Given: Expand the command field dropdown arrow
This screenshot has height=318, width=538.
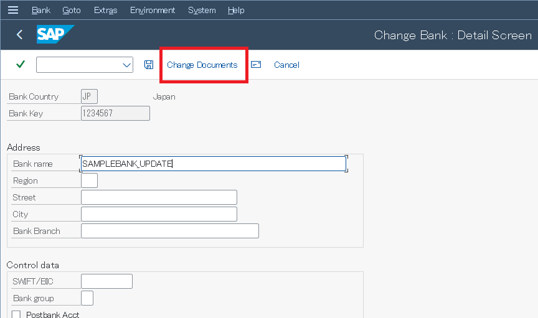Looking at the screenshot, I should (126, 65).
